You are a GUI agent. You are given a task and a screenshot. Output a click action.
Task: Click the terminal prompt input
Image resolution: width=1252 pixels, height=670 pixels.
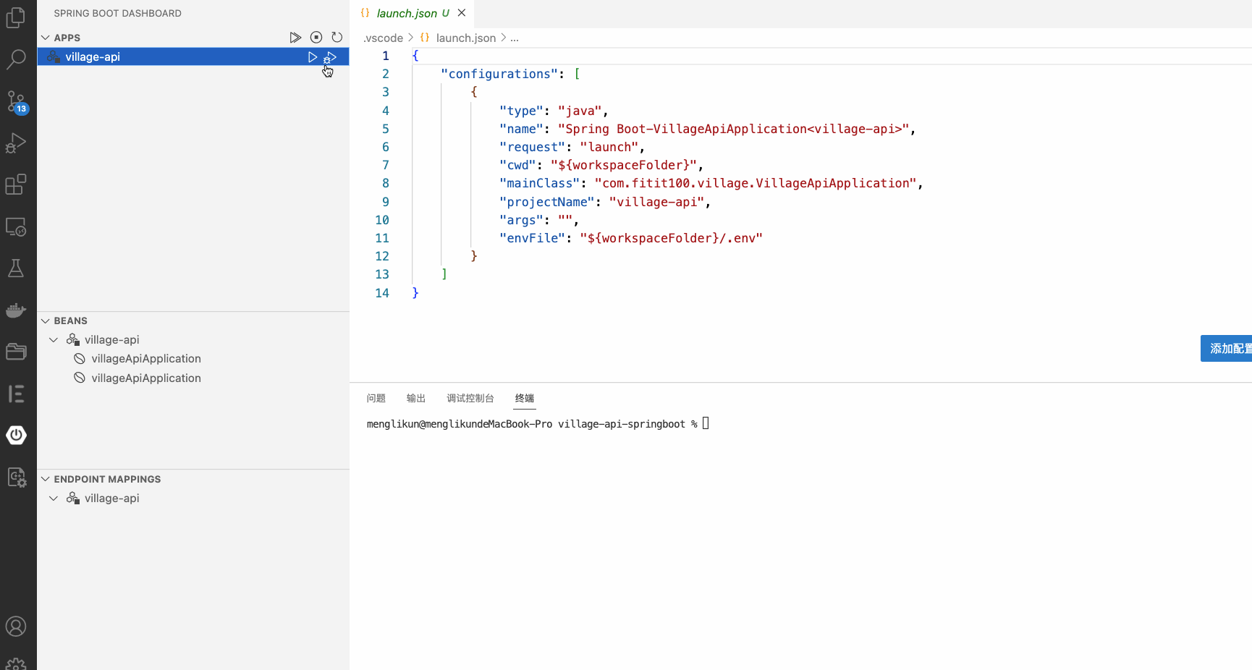coord(706,423)
